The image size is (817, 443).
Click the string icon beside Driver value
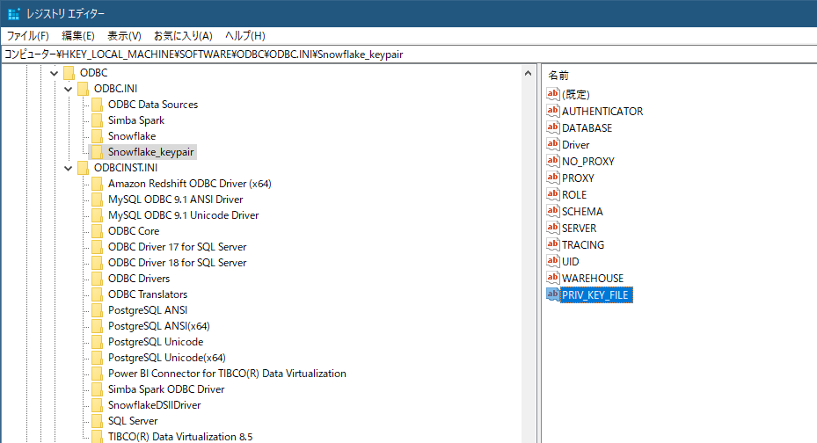click(553, 144)
